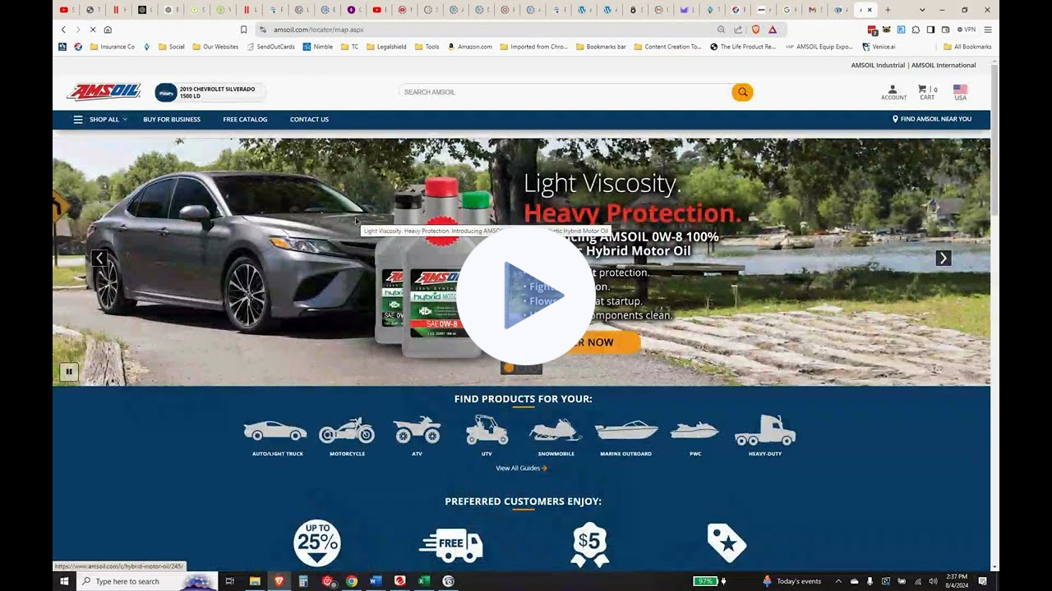Click FIND AMSOIL NEAR YOU
1052x591 pixels.
(933, 119)
